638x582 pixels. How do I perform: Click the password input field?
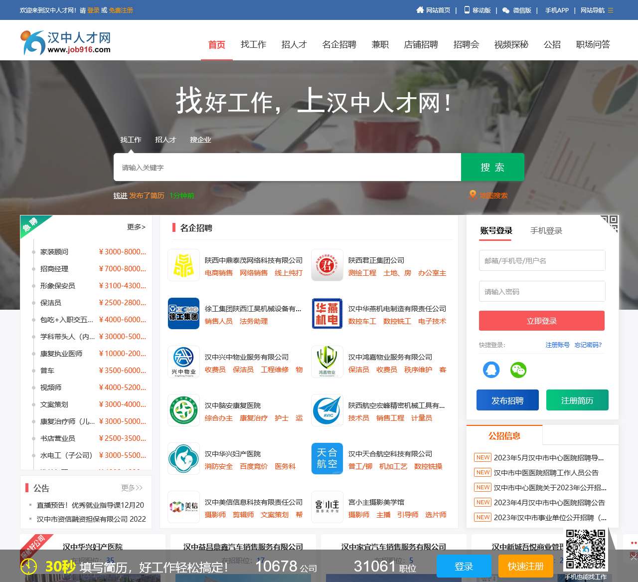click(542, 291)
